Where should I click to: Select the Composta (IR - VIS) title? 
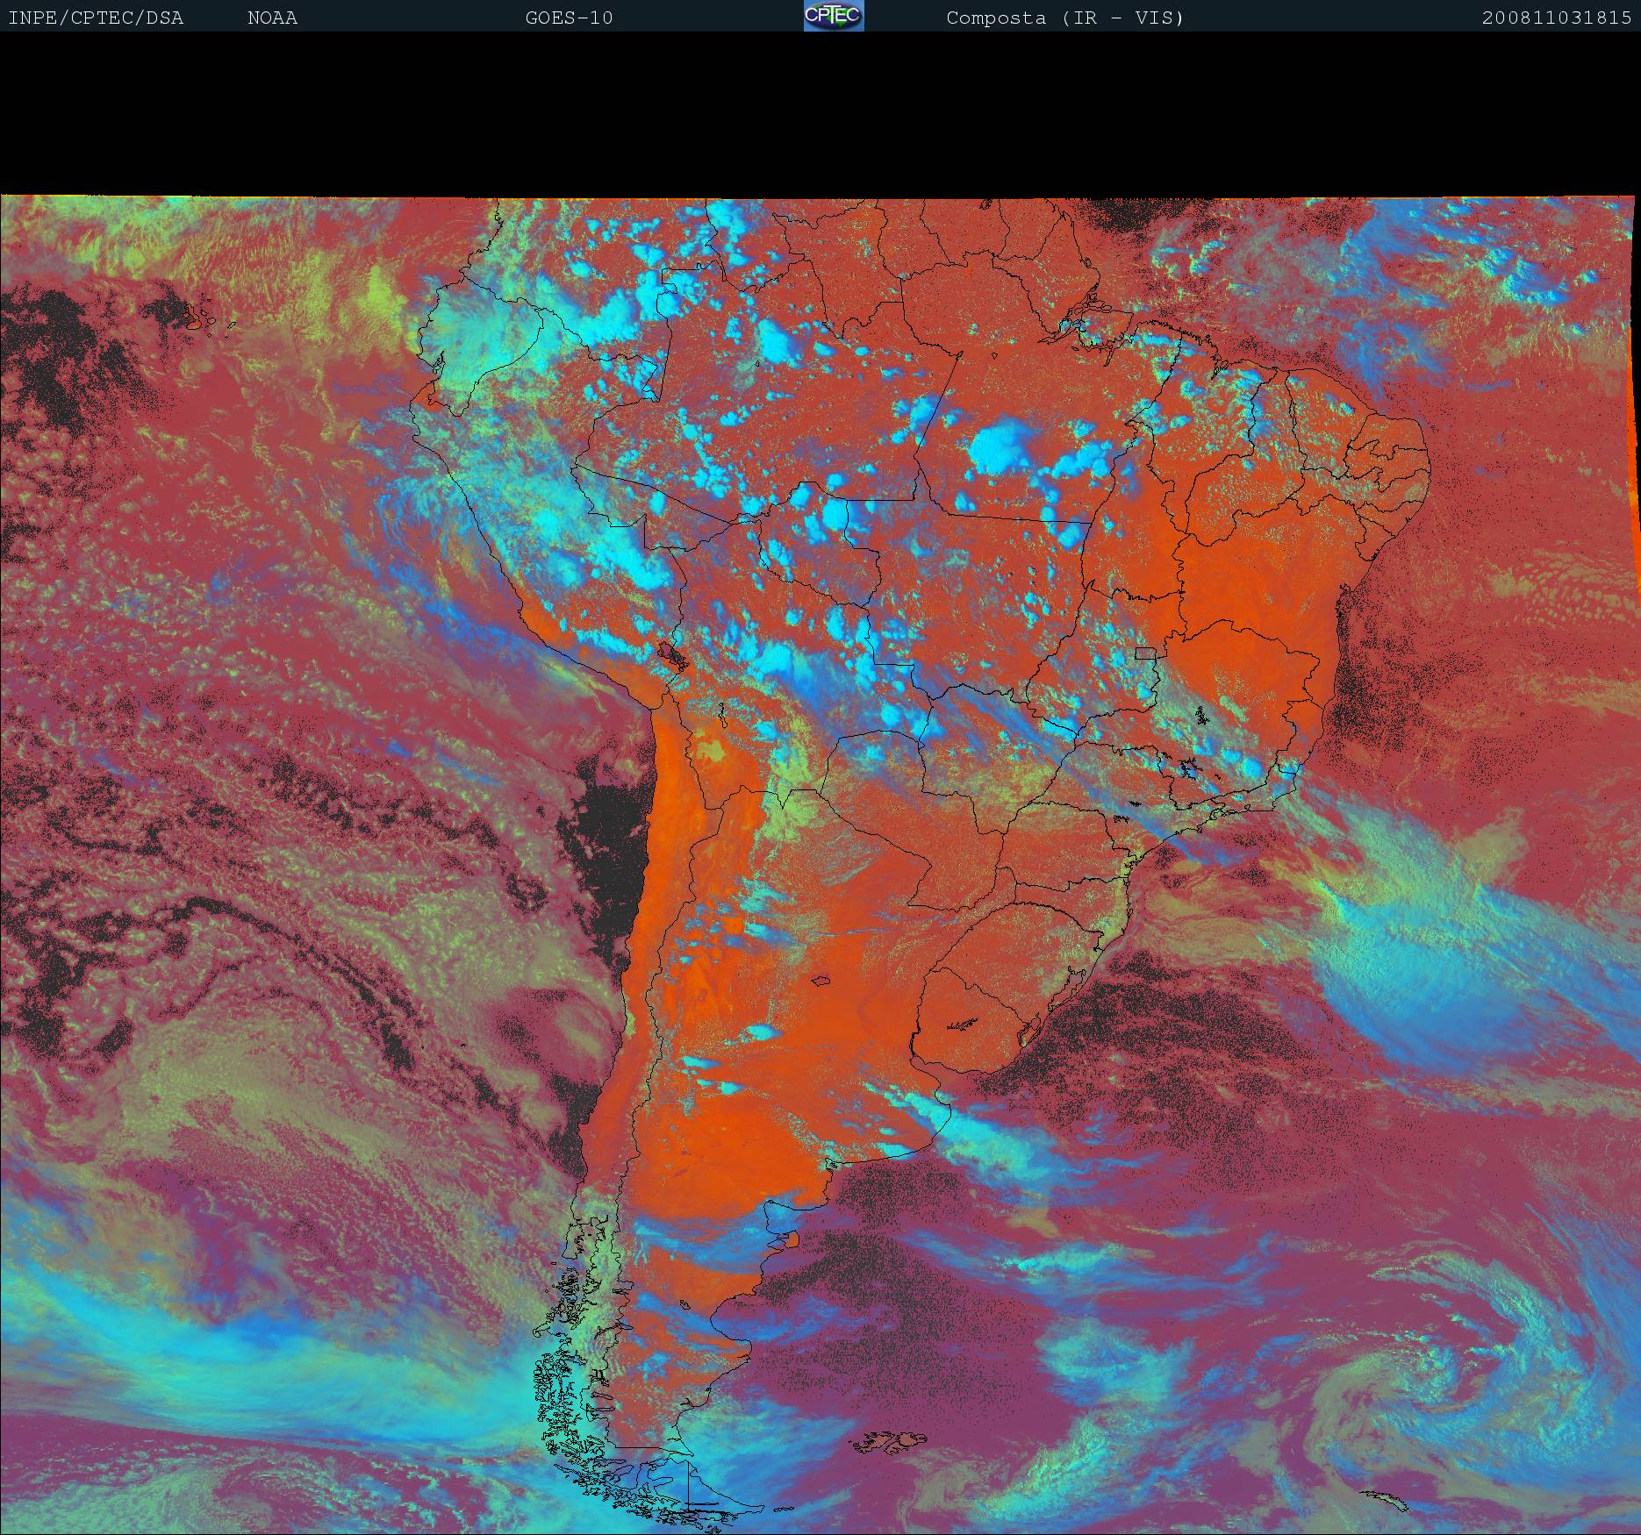[1064, 18]
